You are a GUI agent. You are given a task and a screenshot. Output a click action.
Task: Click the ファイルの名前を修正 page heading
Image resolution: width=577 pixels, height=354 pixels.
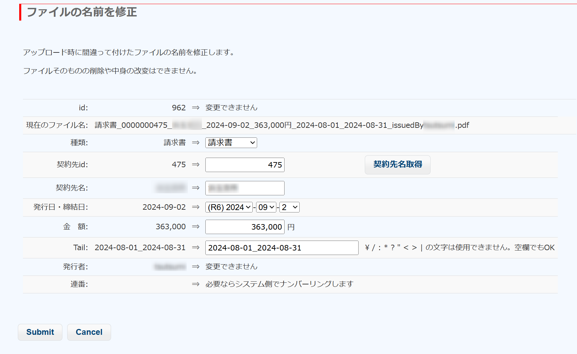(82, 12)
